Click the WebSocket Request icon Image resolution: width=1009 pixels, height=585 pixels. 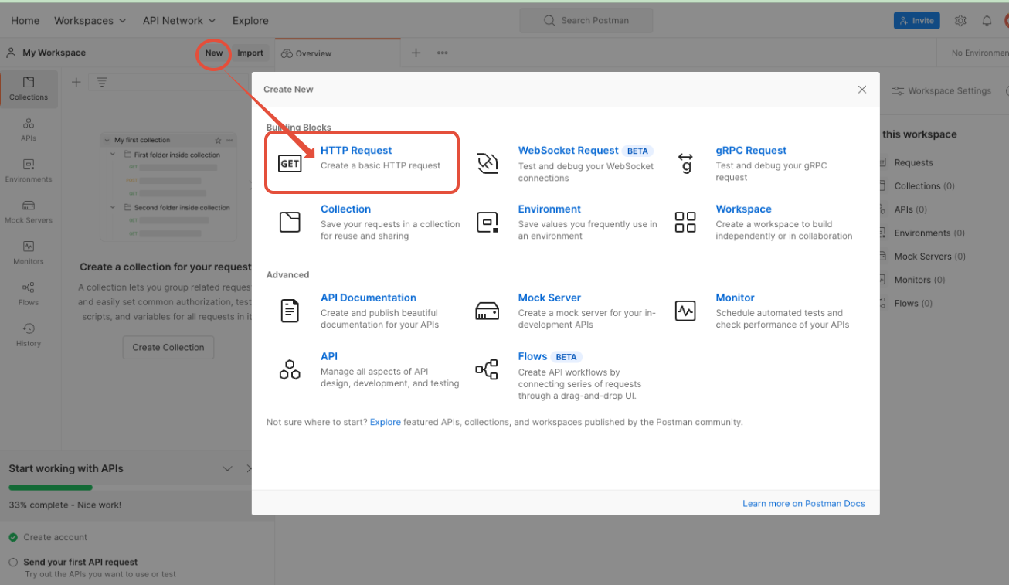click(x=487, y=163)
